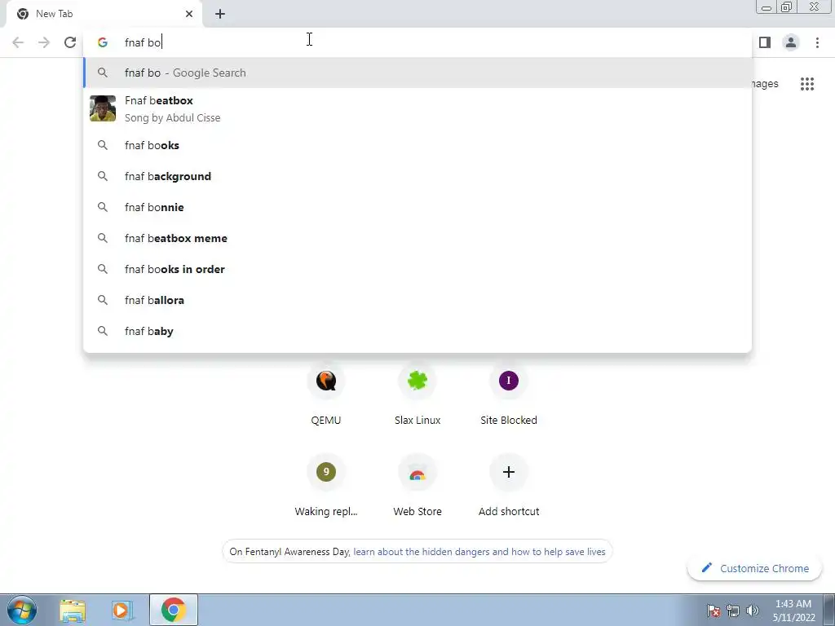This screenshot has height=626, width=835.
Task: Click the Show desktop strip
Action: (829, 610)
